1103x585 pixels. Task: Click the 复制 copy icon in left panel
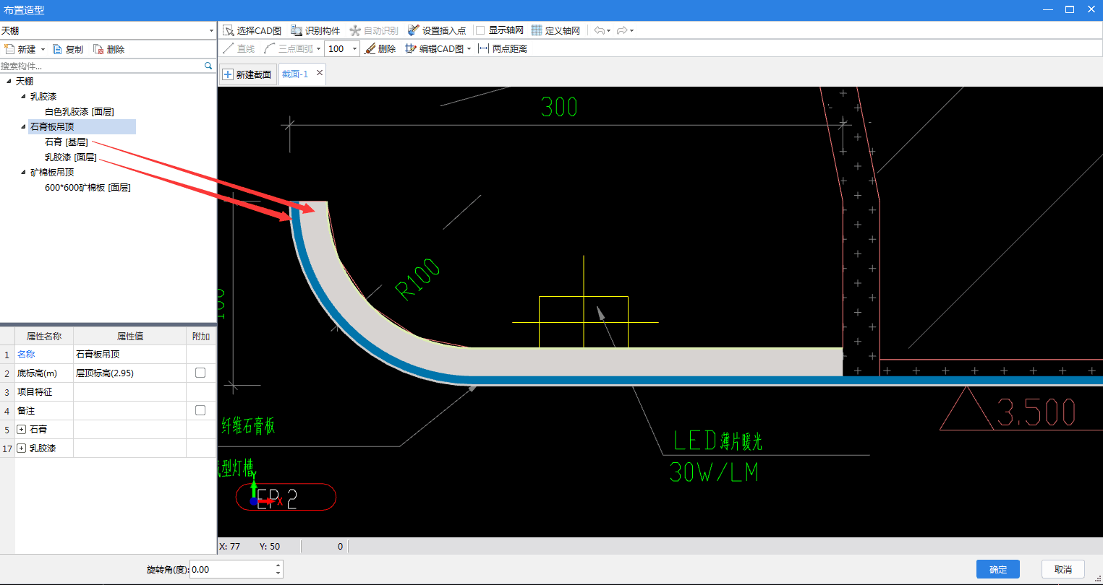tap(58, 49)
